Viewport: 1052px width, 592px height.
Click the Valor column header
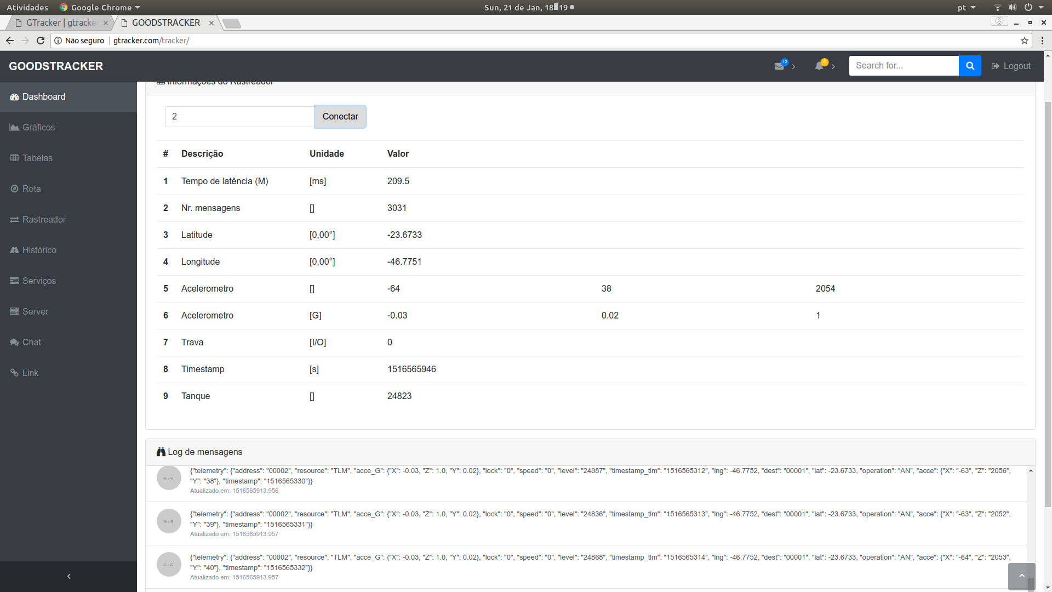click(x=398, y=154)
